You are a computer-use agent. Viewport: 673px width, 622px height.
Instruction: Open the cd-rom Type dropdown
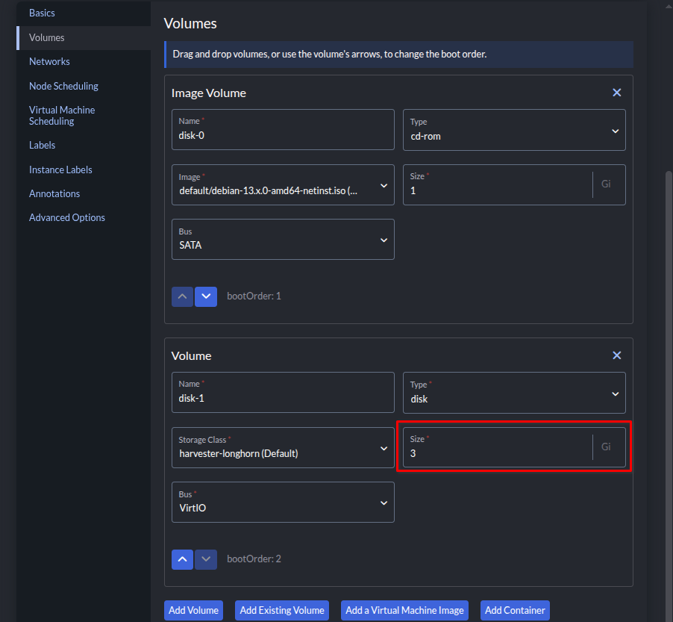514,130
